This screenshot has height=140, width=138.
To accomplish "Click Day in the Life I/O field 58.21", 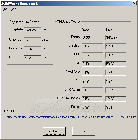I will 33,58.
